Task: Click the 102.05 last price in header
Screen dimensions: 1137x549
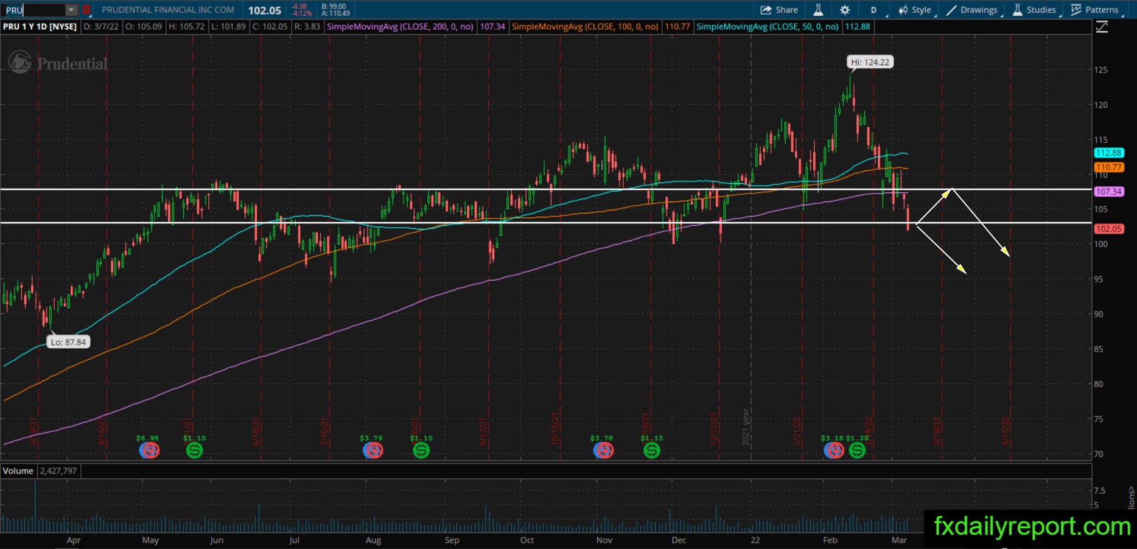Action: coord(265,10)
